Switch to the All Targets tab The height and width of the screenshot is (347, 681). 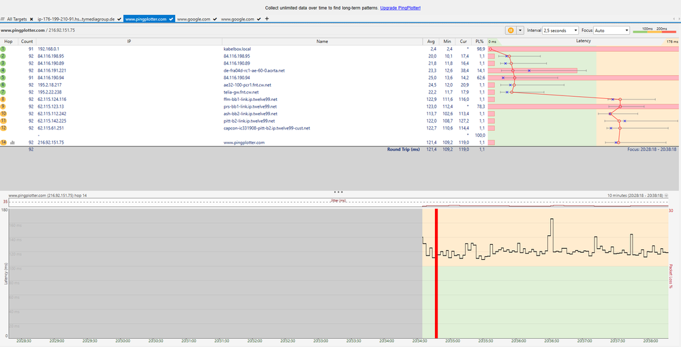[17, 19]
